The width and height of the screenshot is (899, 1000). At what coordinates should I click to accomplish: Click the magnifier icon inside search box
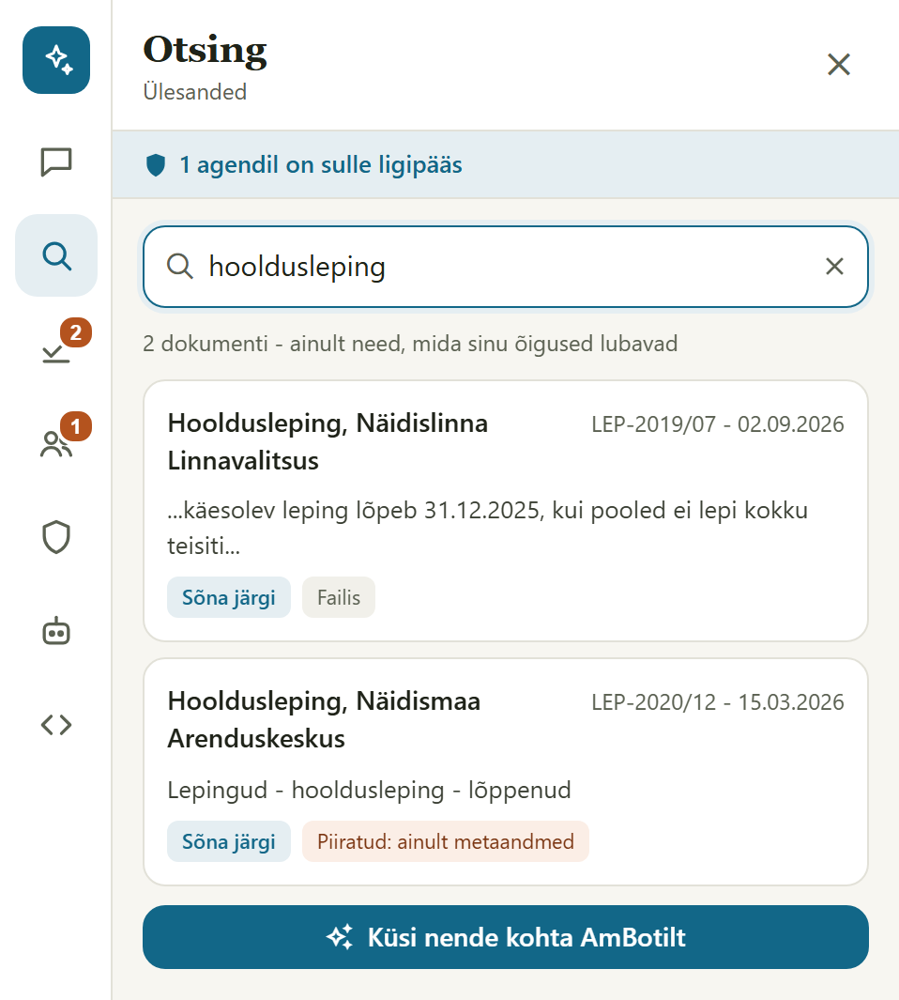click(x=180, y=266)
